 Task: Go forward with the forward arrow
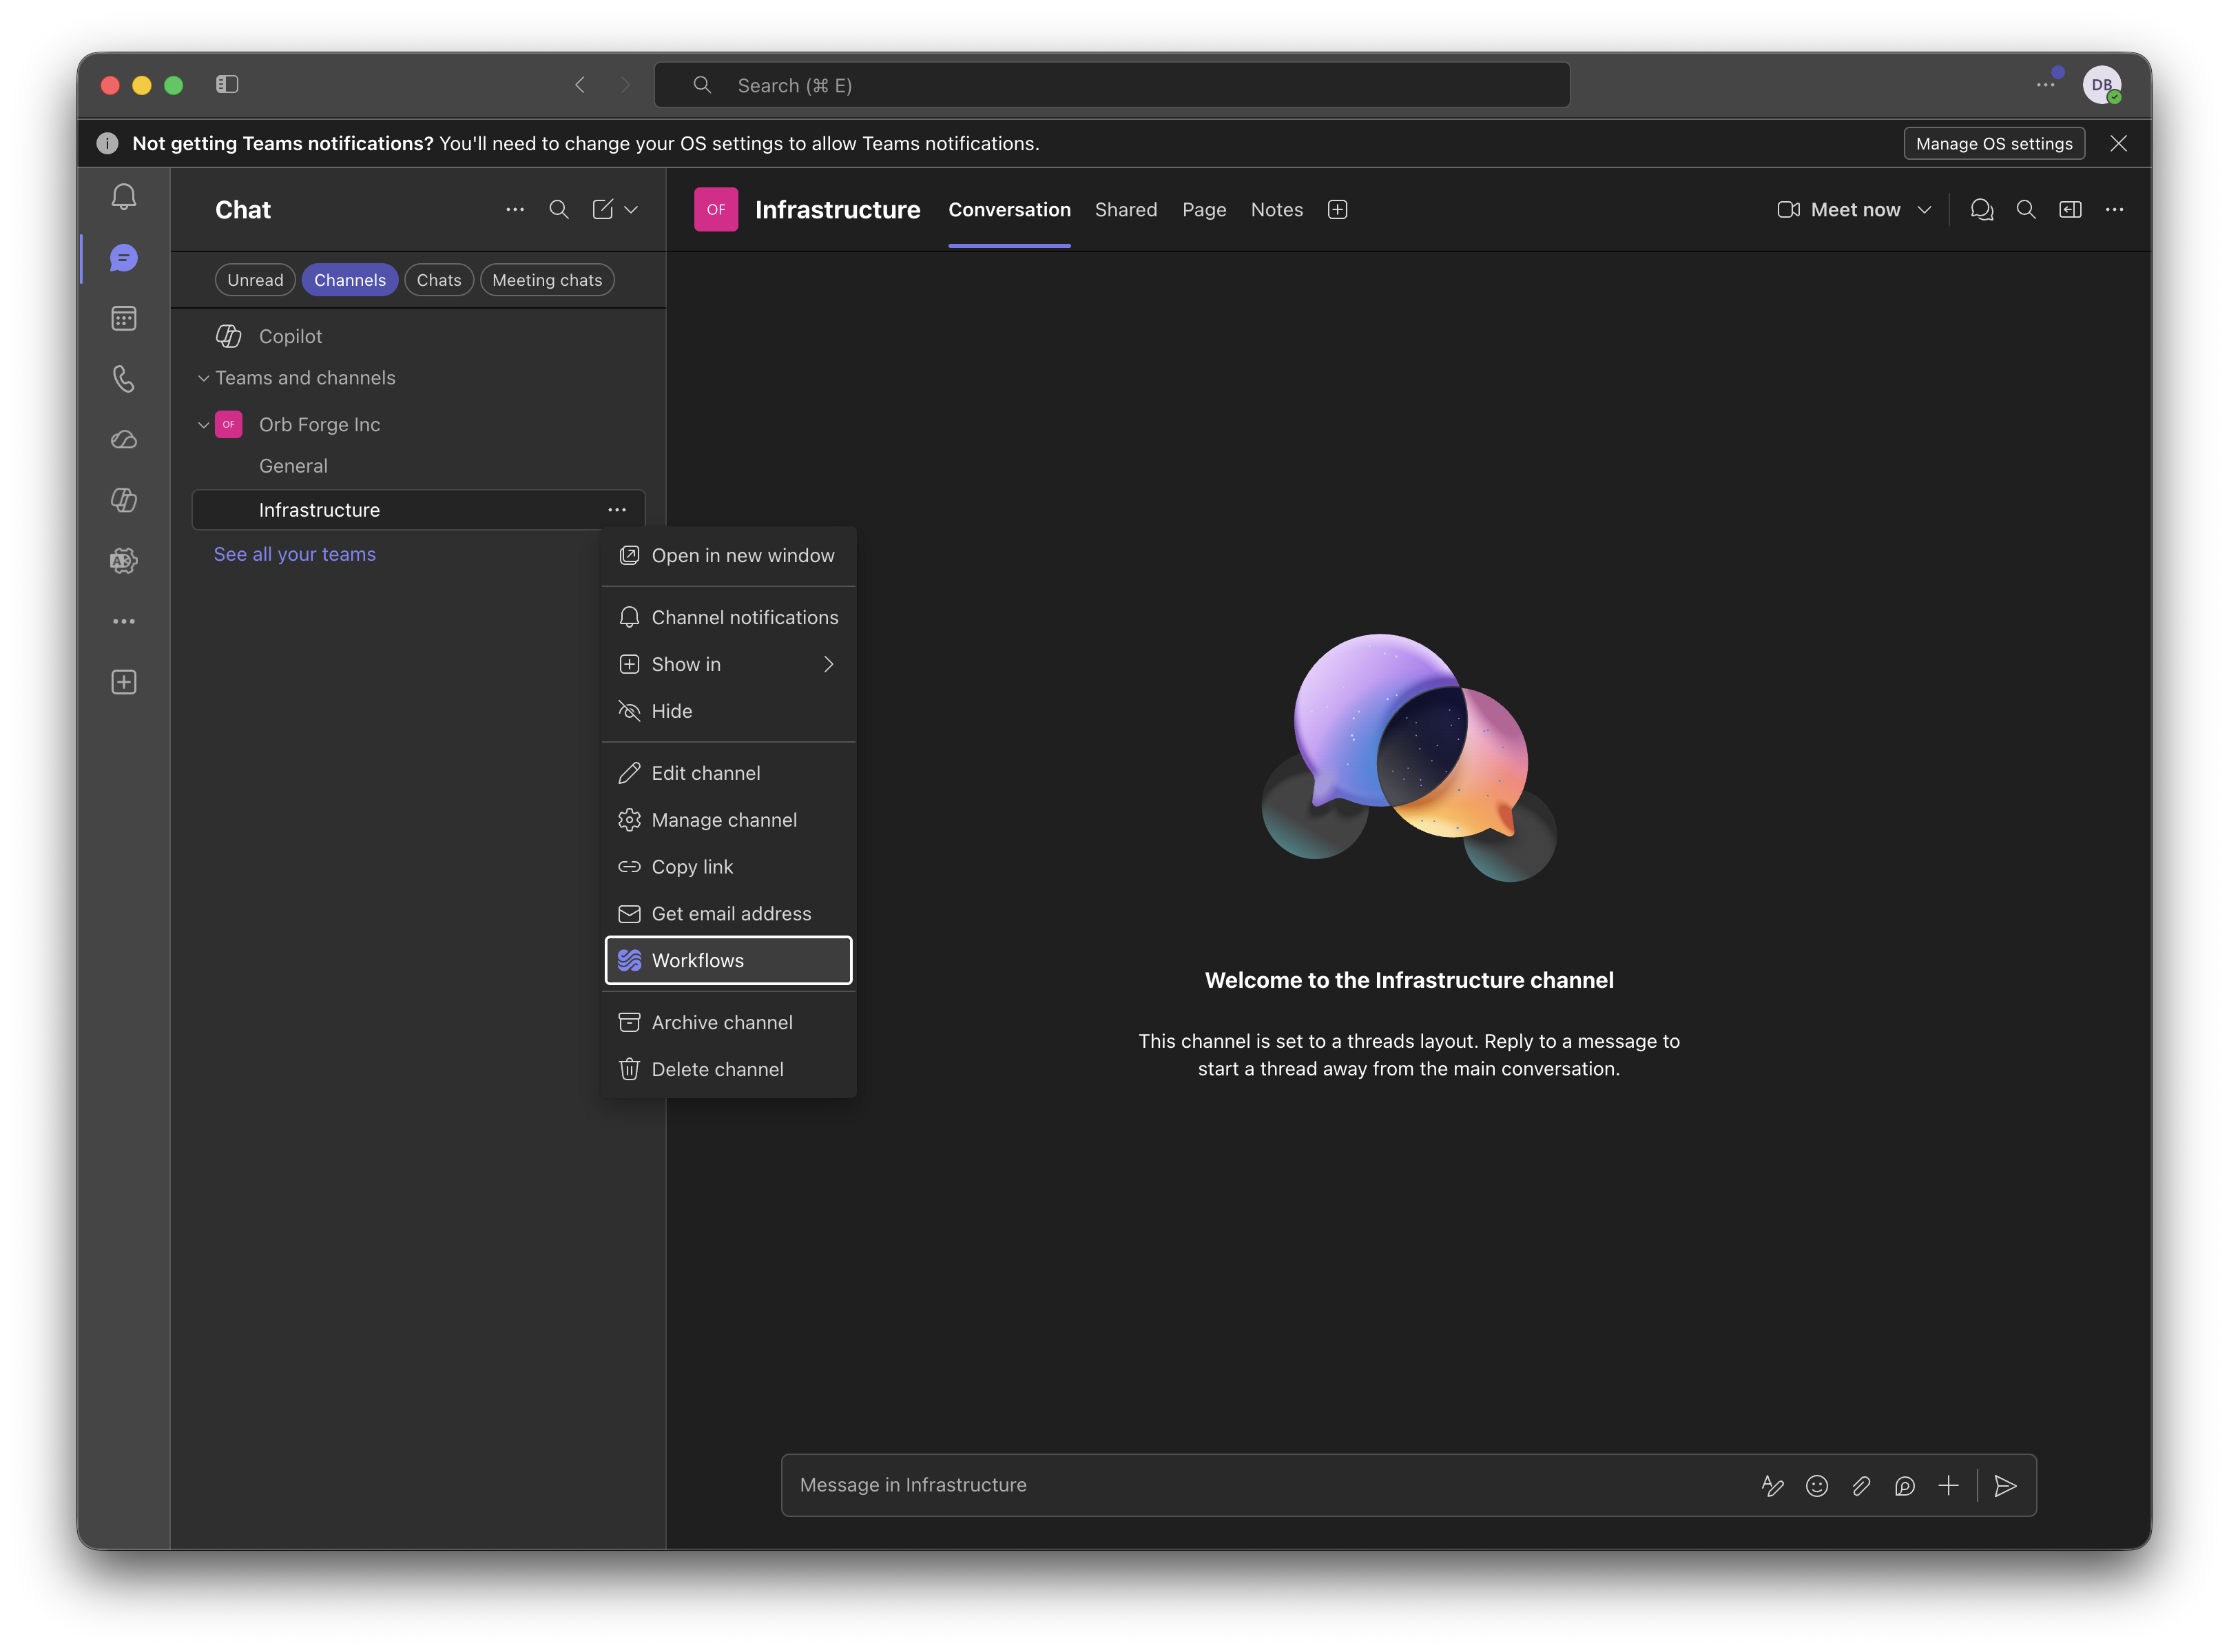point(625,85)
